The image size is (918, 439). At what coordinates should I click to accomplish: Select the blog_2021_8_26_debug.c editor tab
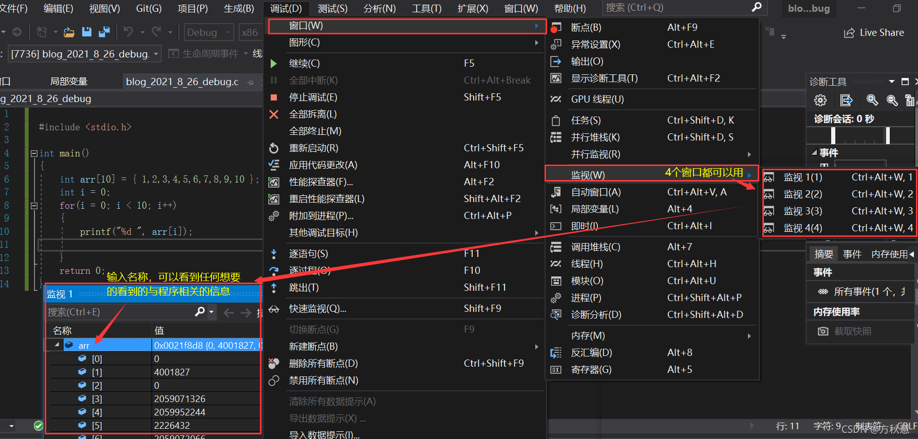click(x=182, y=82)
